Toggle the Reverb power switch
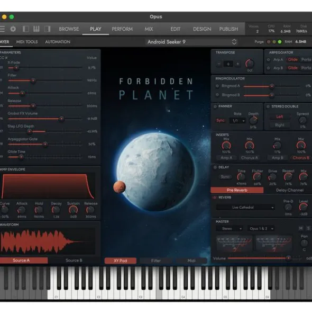The image size is (312, 313). (x=215, y=198)
